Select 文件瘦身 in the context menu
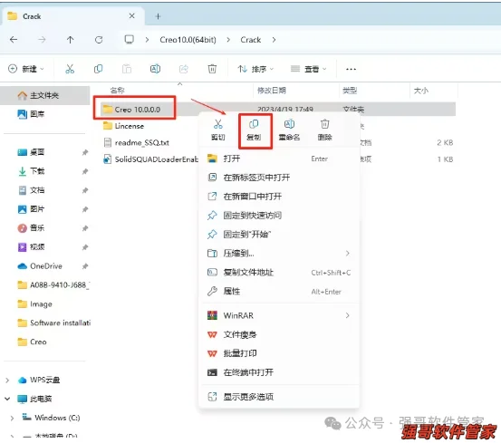The width and height of the screenshot is (501, 443). (x=279, y=334)
